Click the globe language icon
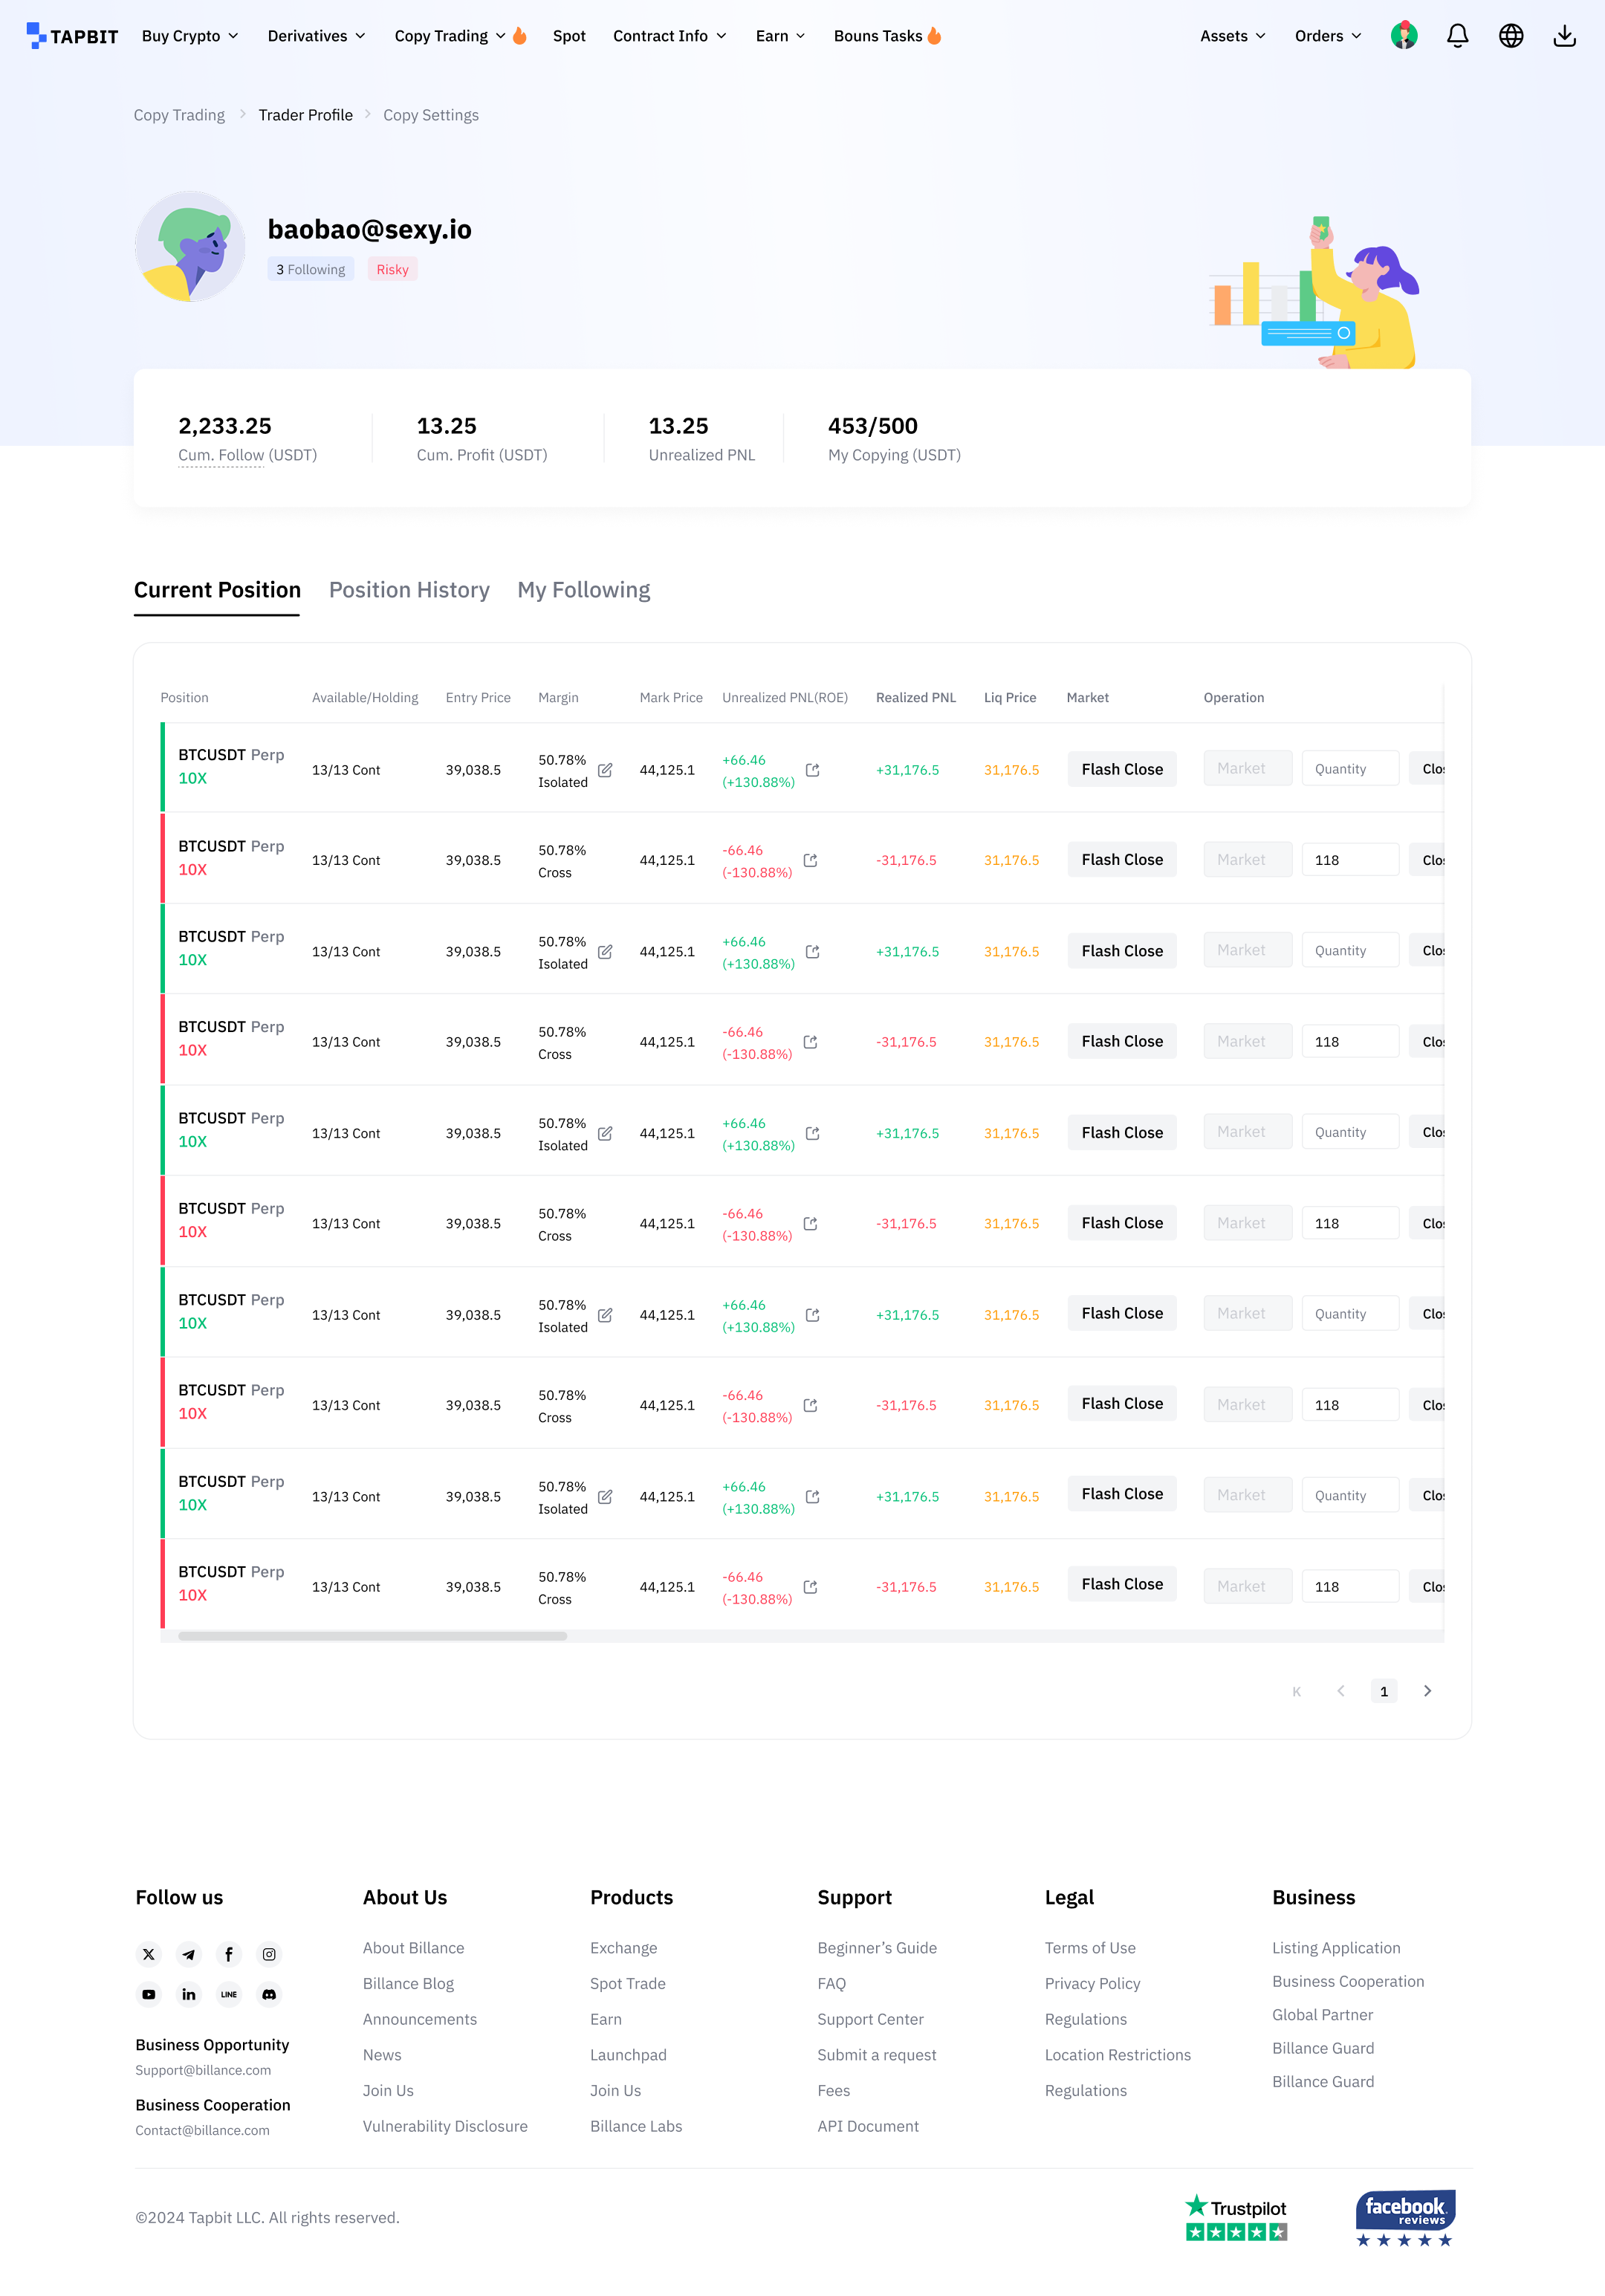 click(x=1511, y=36)
